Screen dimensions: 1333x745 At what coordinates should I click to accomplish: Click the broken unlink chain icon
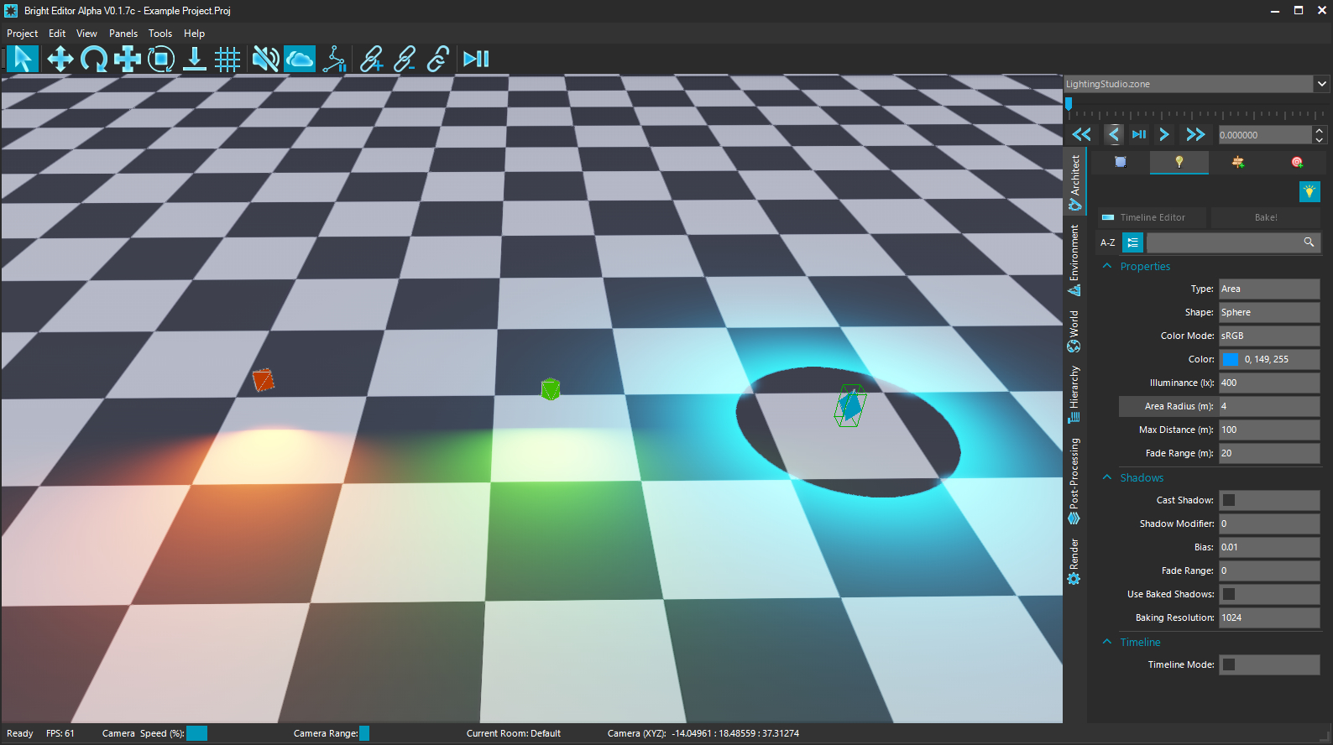[438, 59]
